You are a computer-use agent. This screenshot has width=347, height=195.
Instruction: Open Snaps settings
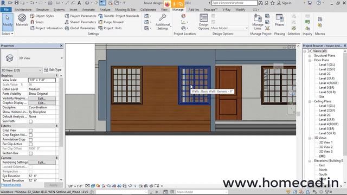(x=37, y=22)
